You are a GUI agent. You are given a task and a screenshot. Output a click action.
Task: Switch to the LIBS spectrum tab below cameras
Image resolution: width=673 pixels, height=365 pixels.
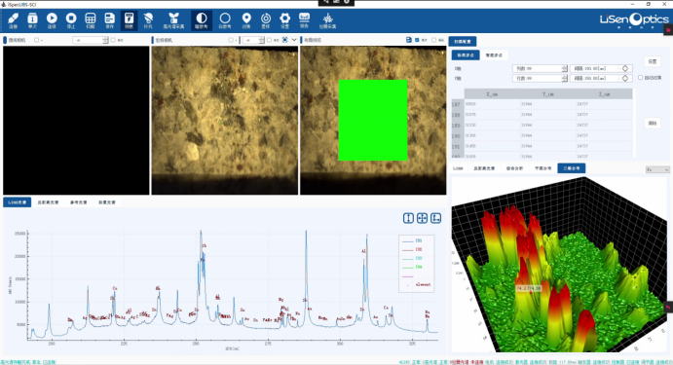18,202
